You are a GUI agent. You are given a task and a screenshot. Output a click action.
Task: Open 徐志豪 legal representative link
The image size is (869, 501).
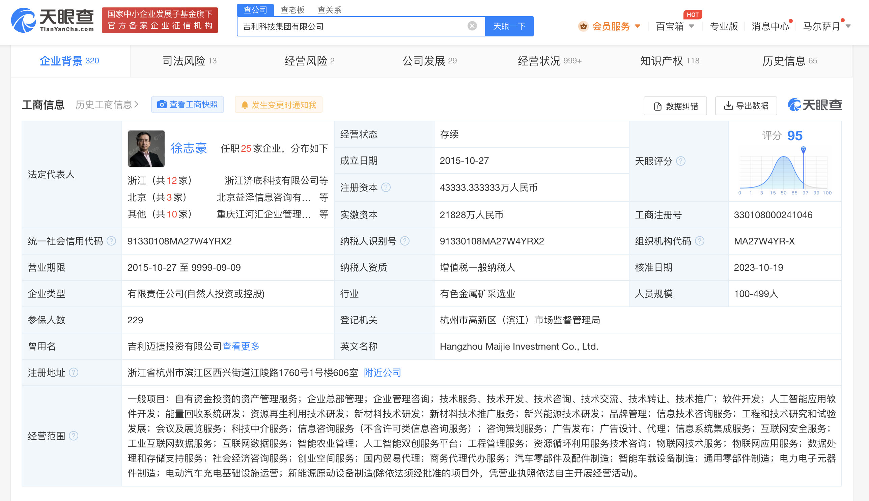[x=189, y=148]
